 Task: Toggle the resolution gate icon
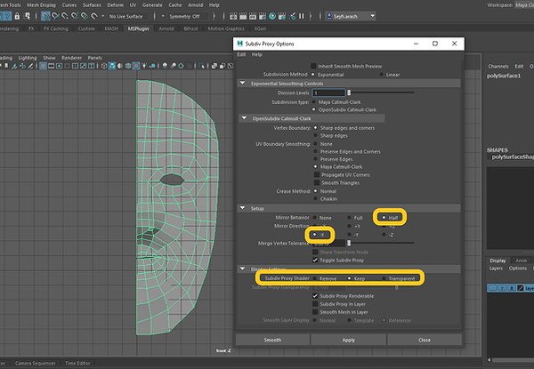pos(60,66)
